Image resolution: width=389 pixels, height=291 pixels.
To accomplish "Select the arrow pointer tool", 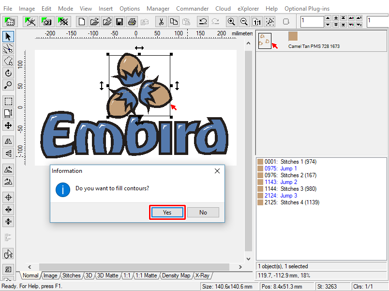I will pyautogui.click(x=8, y=37).
